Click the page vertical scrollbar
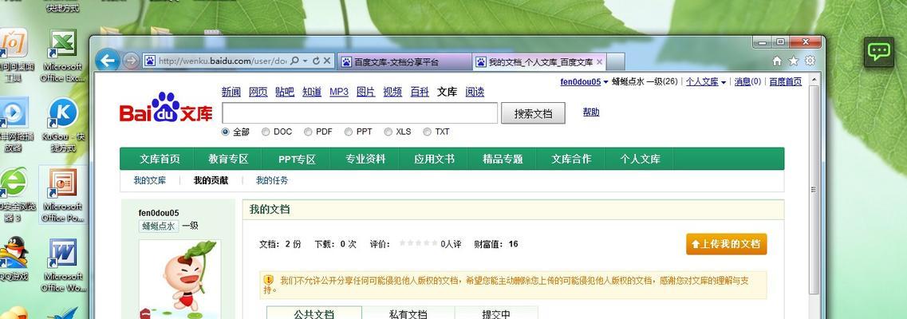The height and width of the screenshot is (319, 907). tap(814, 190)
